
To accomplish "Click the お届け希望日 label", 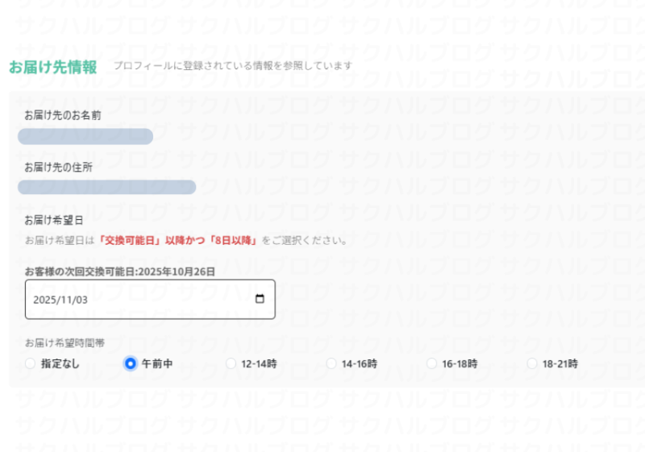I will (x=53, y=219).
